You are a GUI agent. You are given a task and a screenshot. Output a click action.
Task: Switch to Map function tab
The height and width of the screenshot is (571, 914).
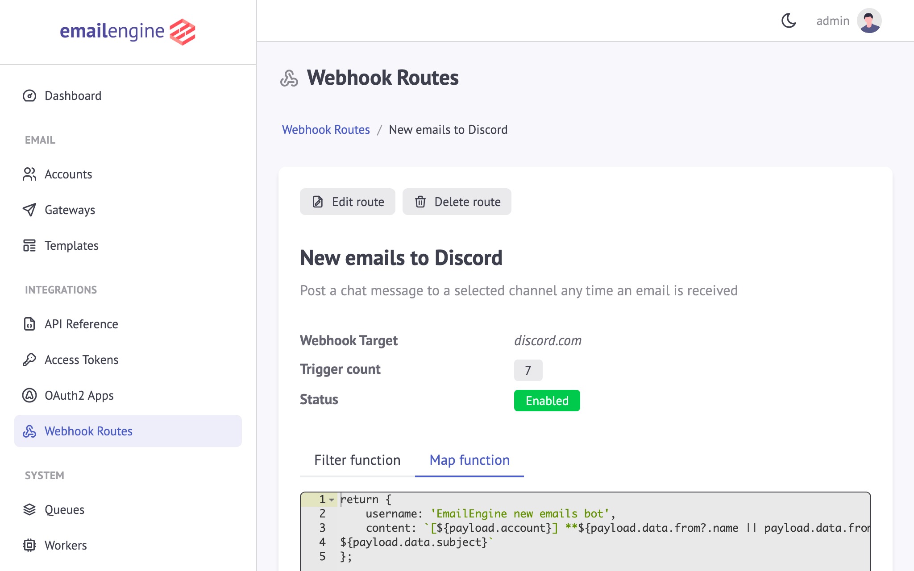[x=469, y=460]
